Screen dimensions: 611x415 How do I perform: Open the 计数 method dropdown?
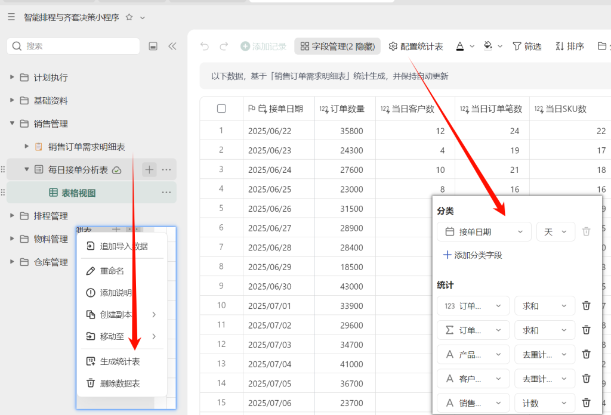pyautogui.click(x=545, y=403)
